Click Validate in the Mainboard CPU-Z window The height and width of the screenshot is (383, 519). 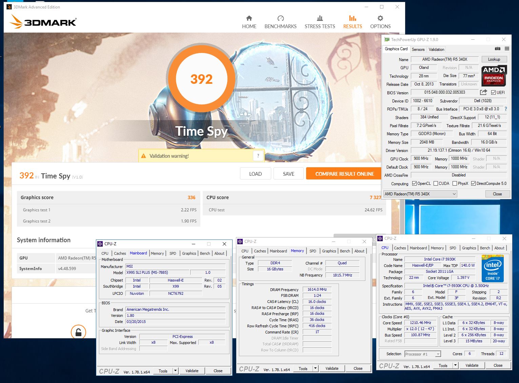(192, 371)
